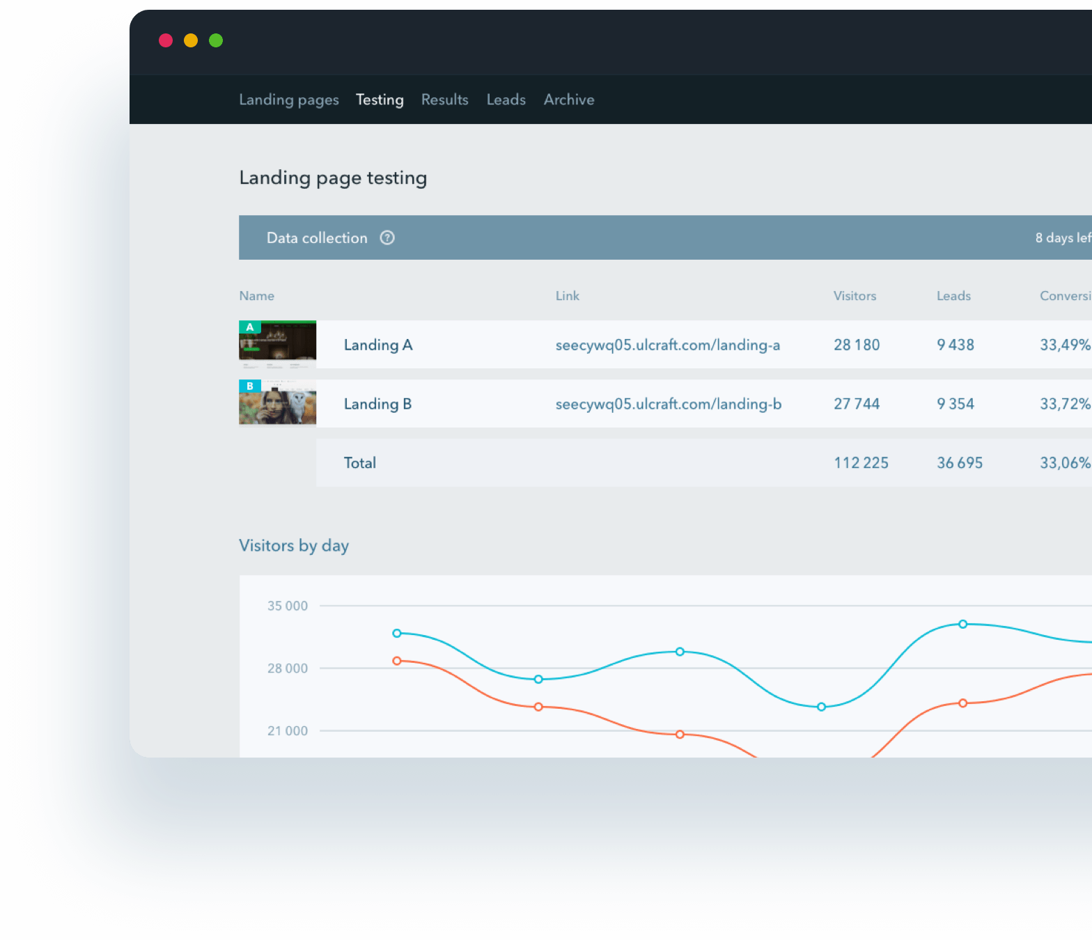The height and width of the screenshot is (940, 1092).
Task: Click the Landing A thumbnail preview
Action: pyautogui.click(x=277, y=345)
